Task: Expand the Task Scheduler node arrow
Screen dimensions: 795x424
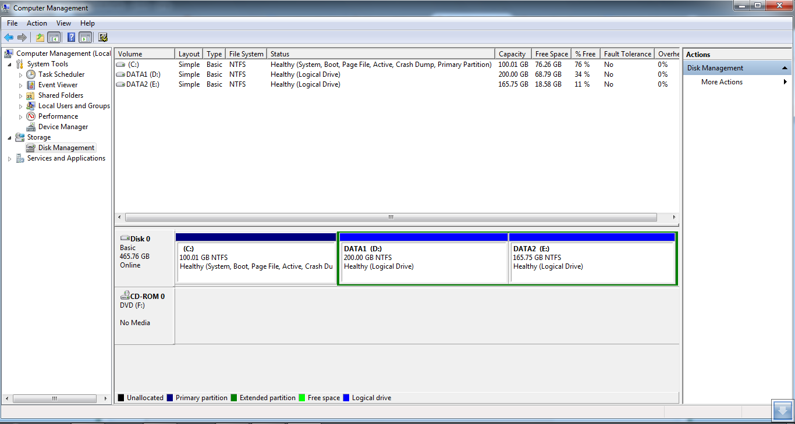Action: click(x=20, y=74)
